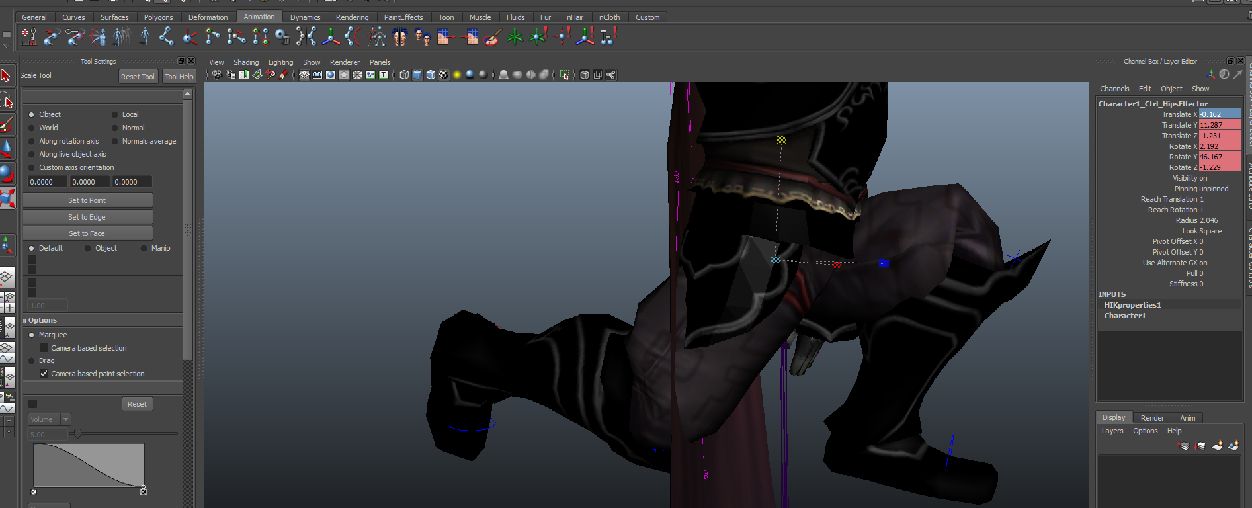The image size is (1252, 508).
Task: Select the Rotate tool sphere icon
Action: pos(7,174)
